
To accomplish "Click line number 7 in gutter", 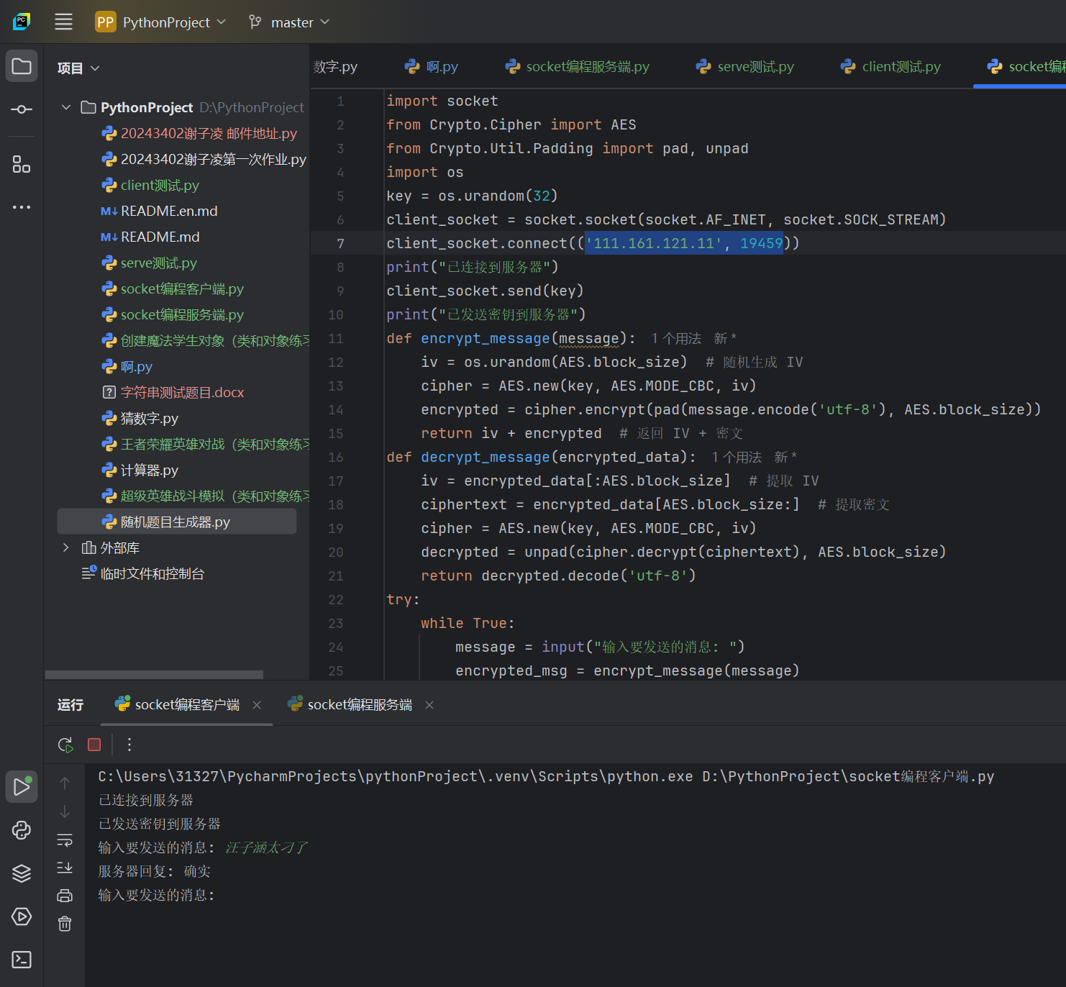I will [340, 243].
